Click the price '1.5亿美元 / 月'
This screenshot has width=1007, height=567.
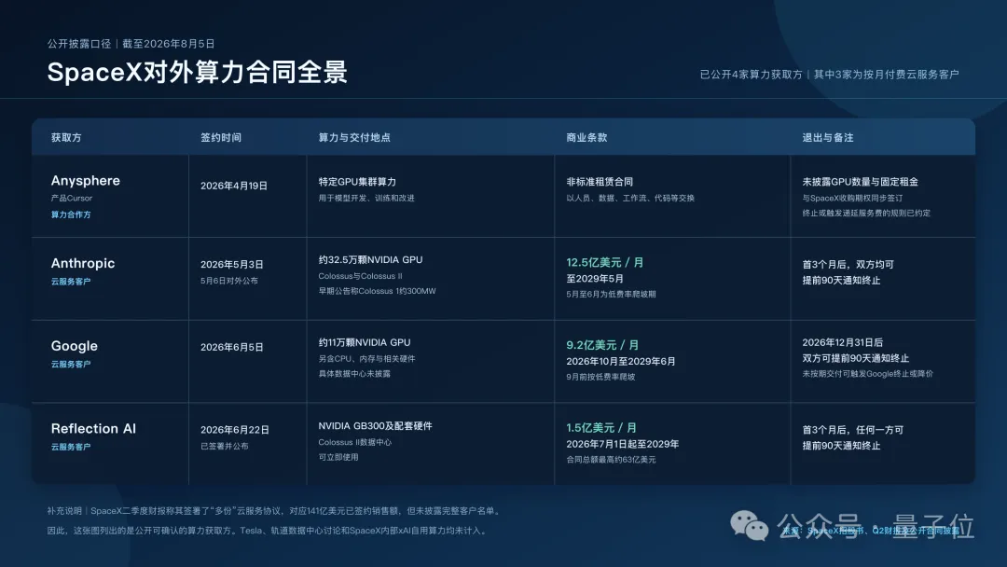(601, 428)
